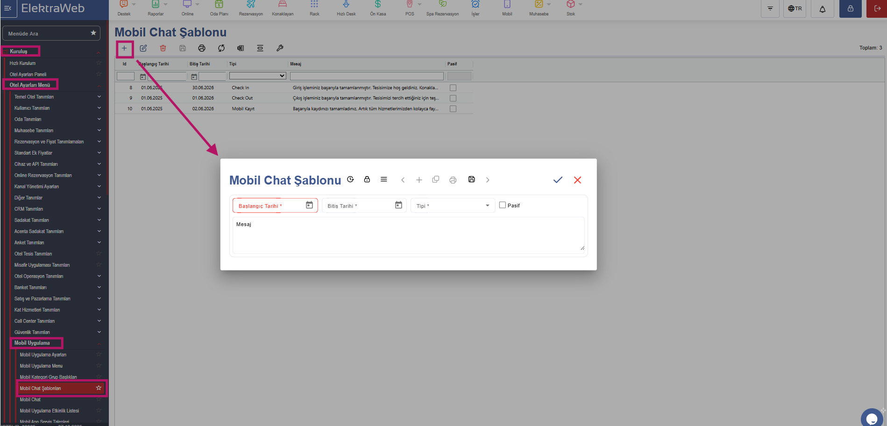Click the wrench settings icon
The image size is (887, 426).
tap(280, 48)
